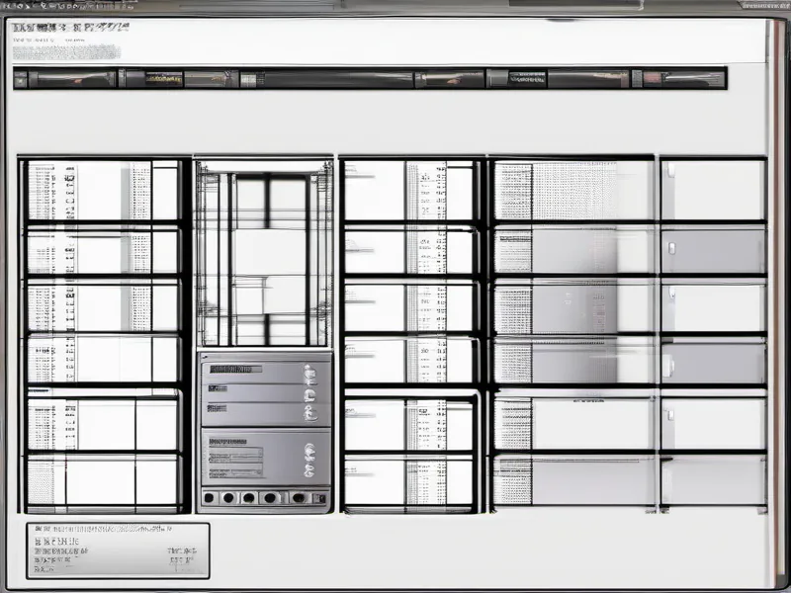The width and height of the screenshot is (791, 593).
Task: Click the title text at the window's top left
Action: (69, 27)
